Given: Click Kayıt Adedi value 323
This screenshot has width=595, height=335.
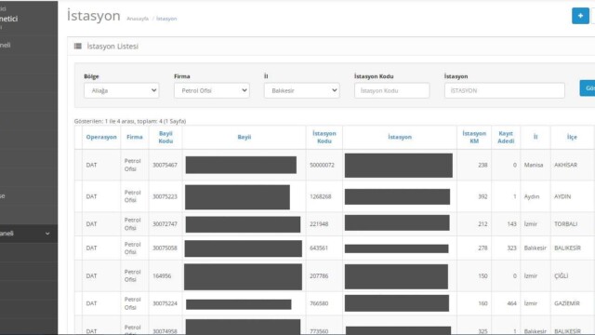Looking at the screenshot, I should [x=511, y=248].
